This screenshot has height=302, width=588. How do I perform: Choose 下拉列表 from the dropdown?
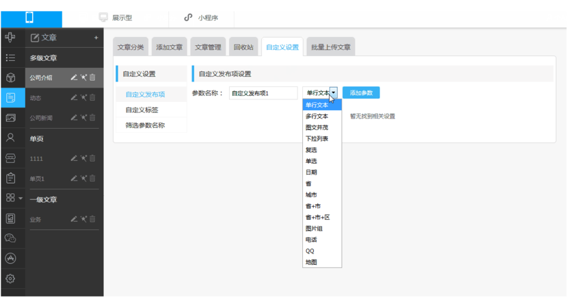pyautogui.click(x=322, y=138)
